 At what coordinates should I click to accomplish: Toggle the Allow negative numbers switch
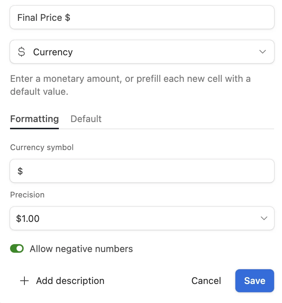click(x=17, y=248)
